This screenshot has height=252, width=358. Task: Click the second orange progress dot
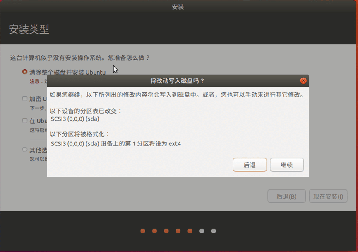coord(154,231)
